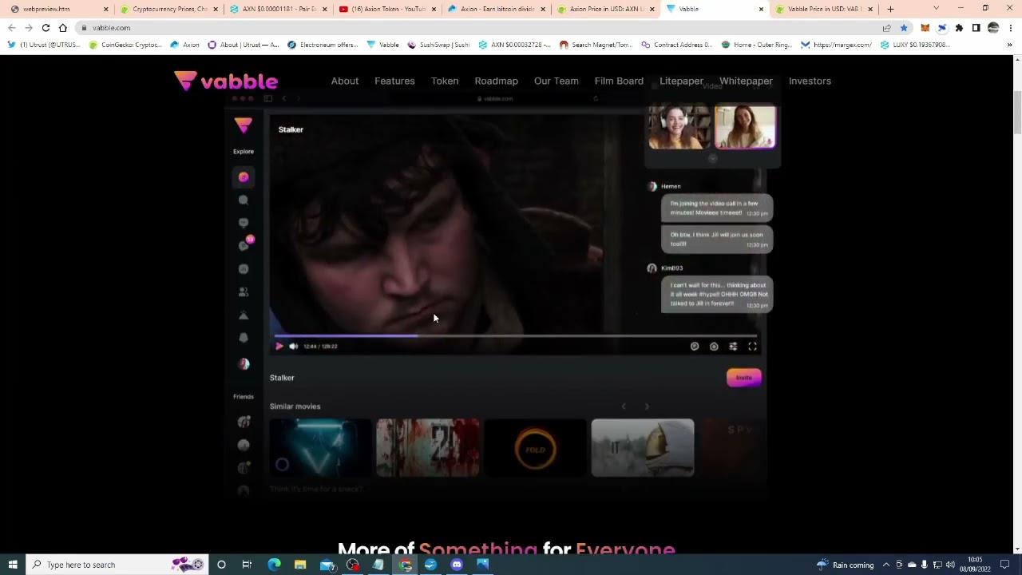Go to the Features section
Screen dimensions: 1022x575
(394, 81)
